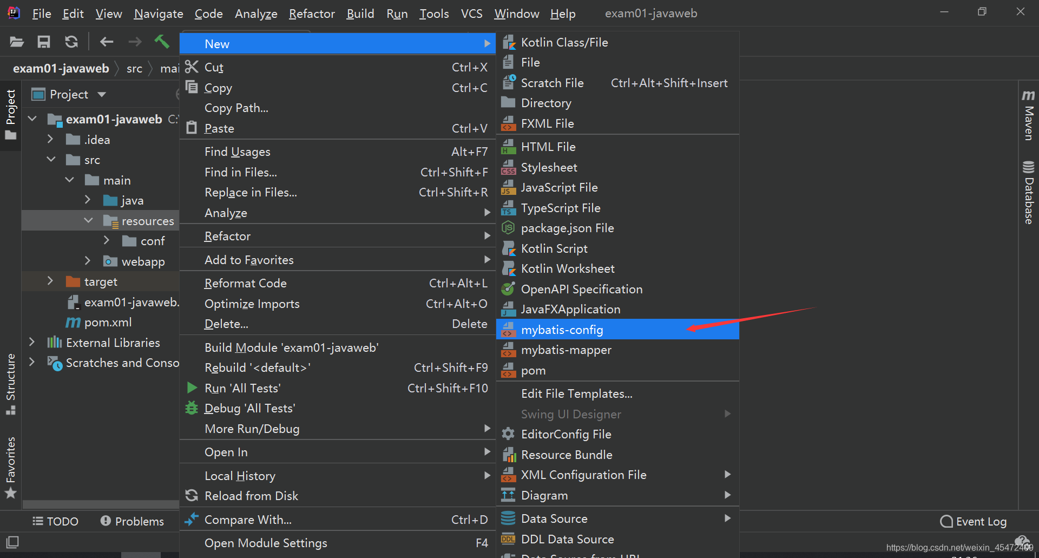
Task: Select the pom template
Action: point(617,370)
